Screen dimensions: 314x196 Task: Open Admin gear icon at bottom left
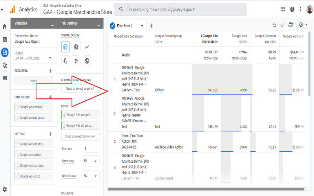pos(5,189)
